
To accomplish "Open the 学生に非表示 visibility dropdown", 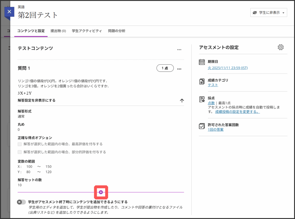I will tap(268, 13).
